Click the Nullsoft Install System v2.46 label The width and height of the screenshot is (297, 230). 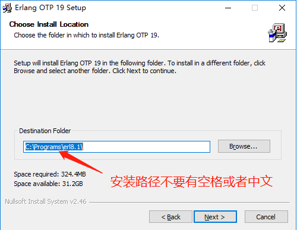coord(46,201)
